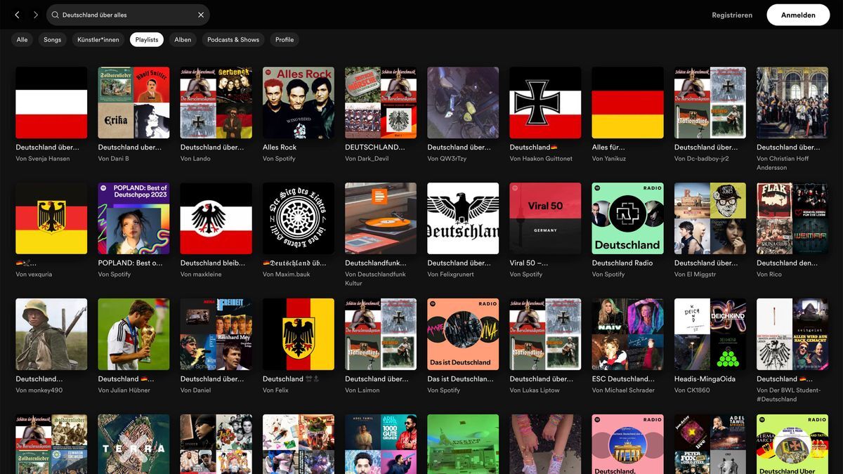Open the playlist cover by Daniel

pyautogui.click(x=216, y=334)
